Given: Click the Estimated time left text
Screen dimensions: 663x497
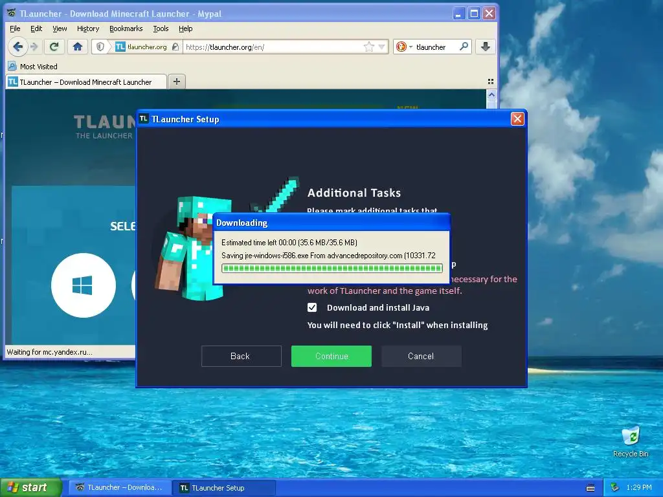Looking at the screenshot, I should click(289, 243).
